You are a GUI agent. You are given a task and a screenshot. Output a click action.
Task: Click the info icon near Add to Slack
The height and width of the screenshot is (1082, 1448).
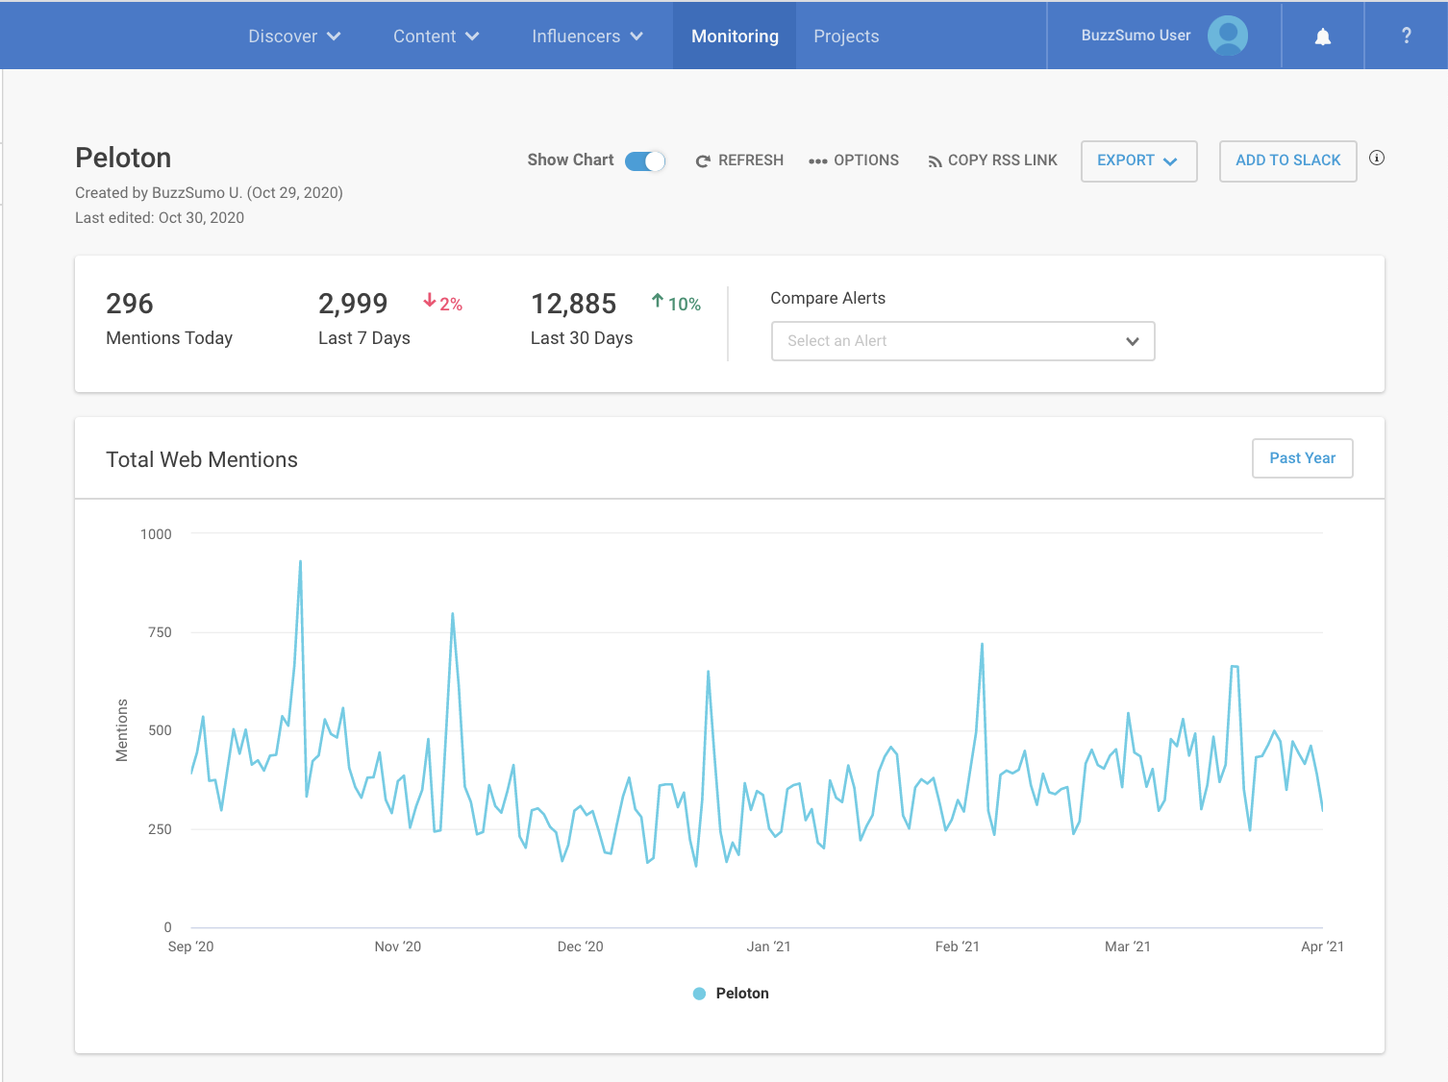coord(1377,159)
